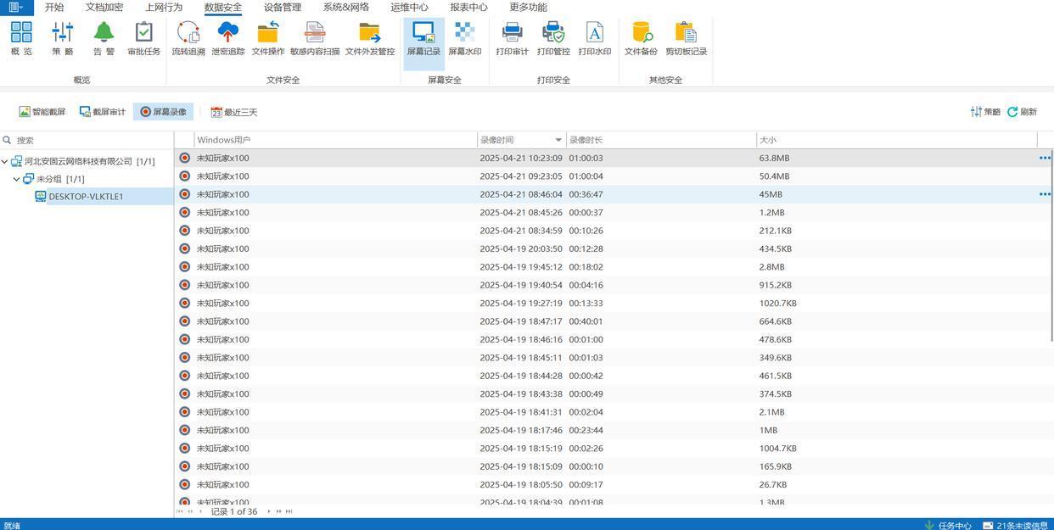Open the 最近三天 date filter

tap(234, 112)
